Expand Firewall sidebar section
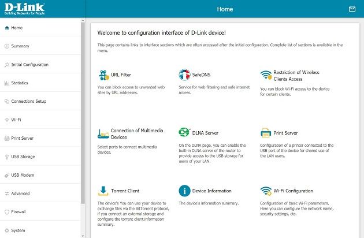Screen dimensions: 364x238 point(40,212)
